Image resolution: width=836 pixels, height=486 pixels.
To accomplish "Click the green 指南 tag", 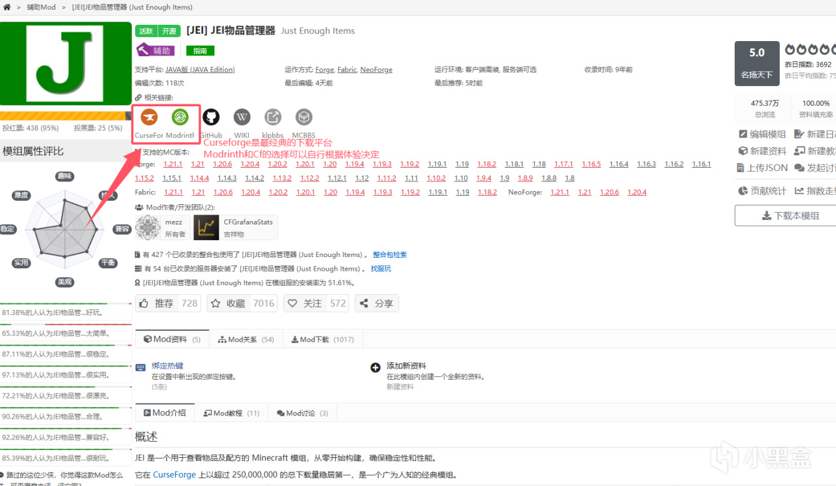I will point(200,51).
